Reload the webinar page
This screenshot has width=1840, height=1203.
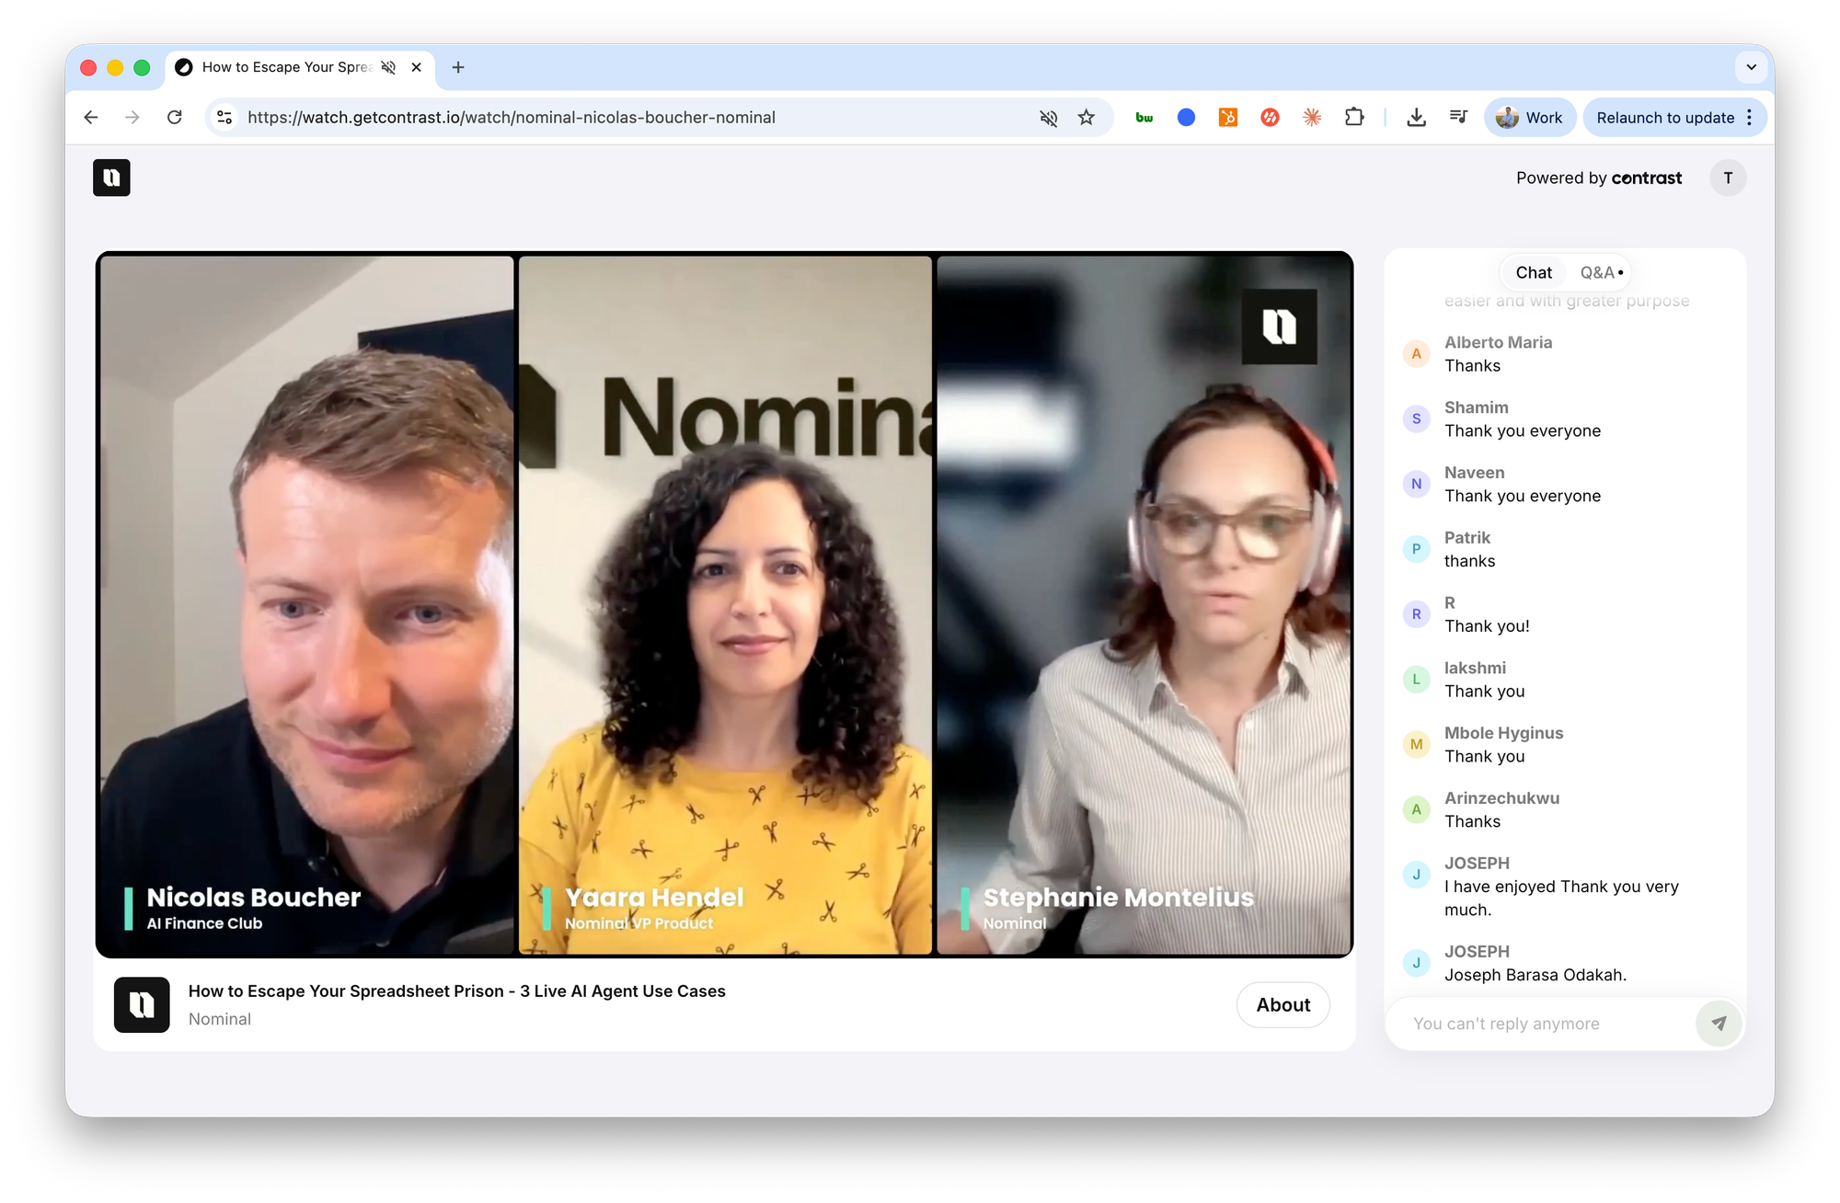tap(175, 117)
